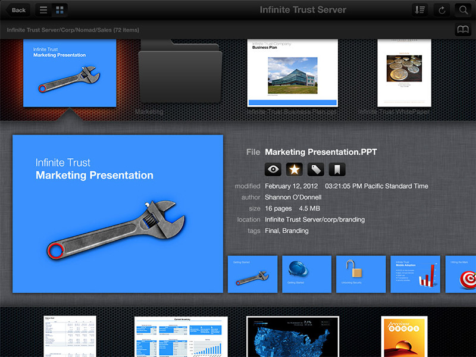Select the Mobile Adoption chart slide
The height and width of the screenshot is (357, 476).
click(415, 274)
